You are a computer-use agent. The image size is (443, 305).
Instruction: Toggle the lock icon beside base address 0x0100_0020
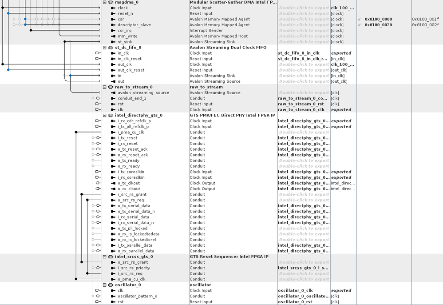(360, 25)
